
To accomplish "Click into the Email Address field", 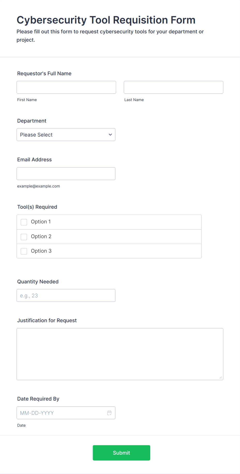I will (x=66, y=174).
